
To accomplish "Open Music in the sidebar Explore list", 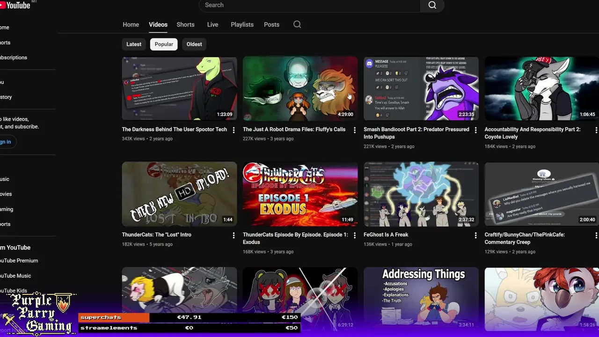I will tap(5, 179).
